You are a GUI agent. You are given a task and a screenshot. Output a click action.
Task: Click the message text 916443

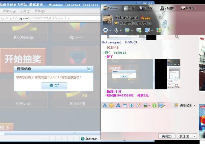coord(112,48)
